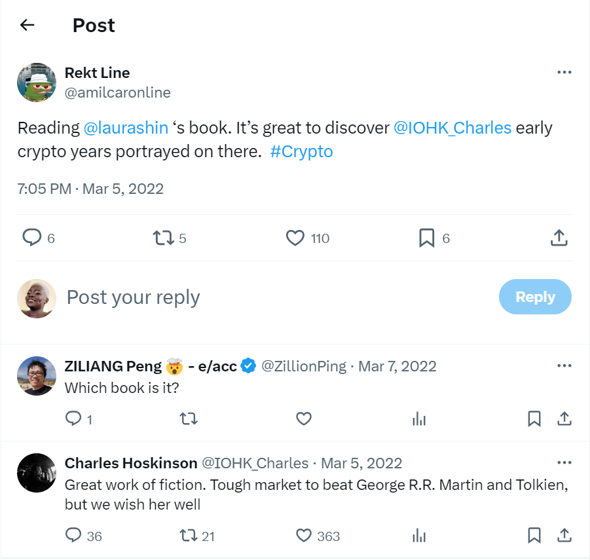Share Charles Hoskinson's reply
Viewport: 590px width, 560px height.
[x=564, y=536]
